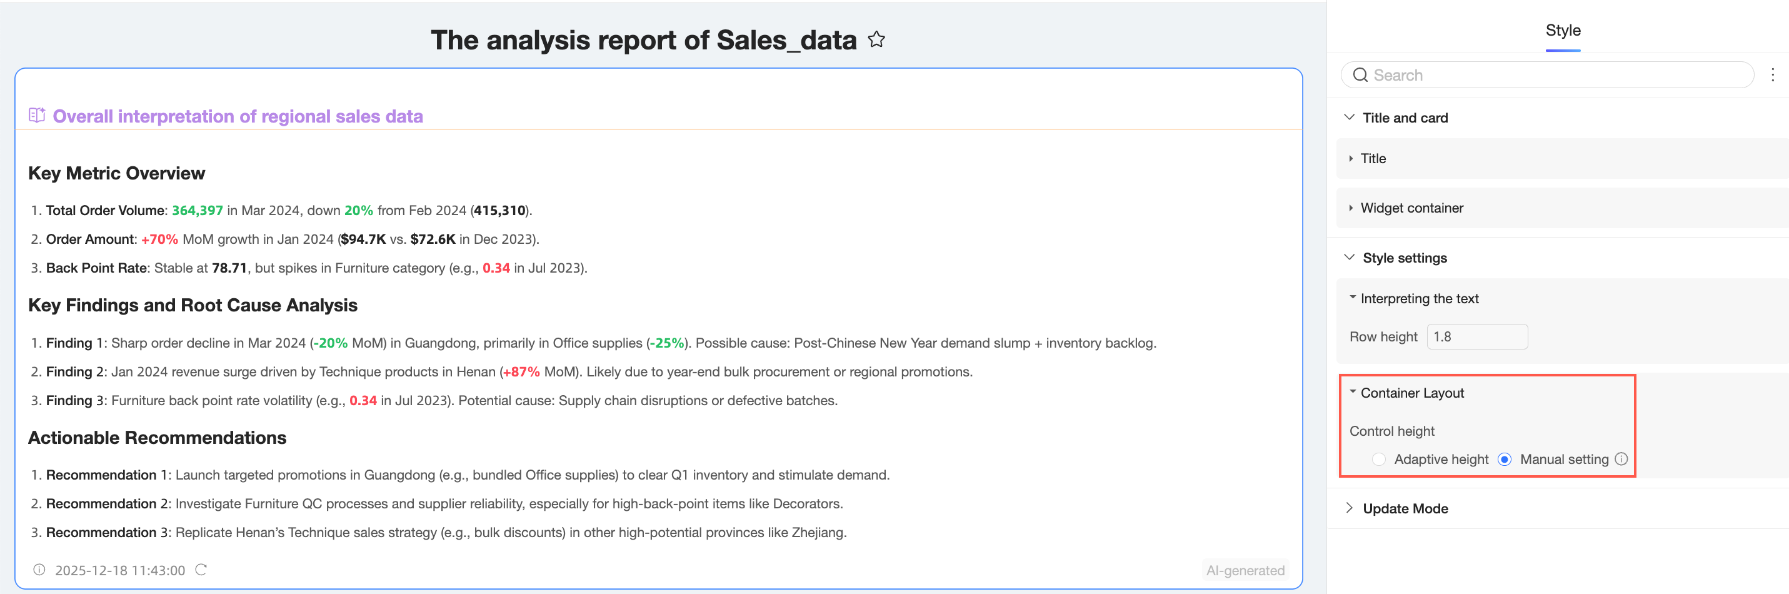The width and height of the screenshot is (1789, 594).
Task: Expand the Title subsection
Action: pos(1351,158)
